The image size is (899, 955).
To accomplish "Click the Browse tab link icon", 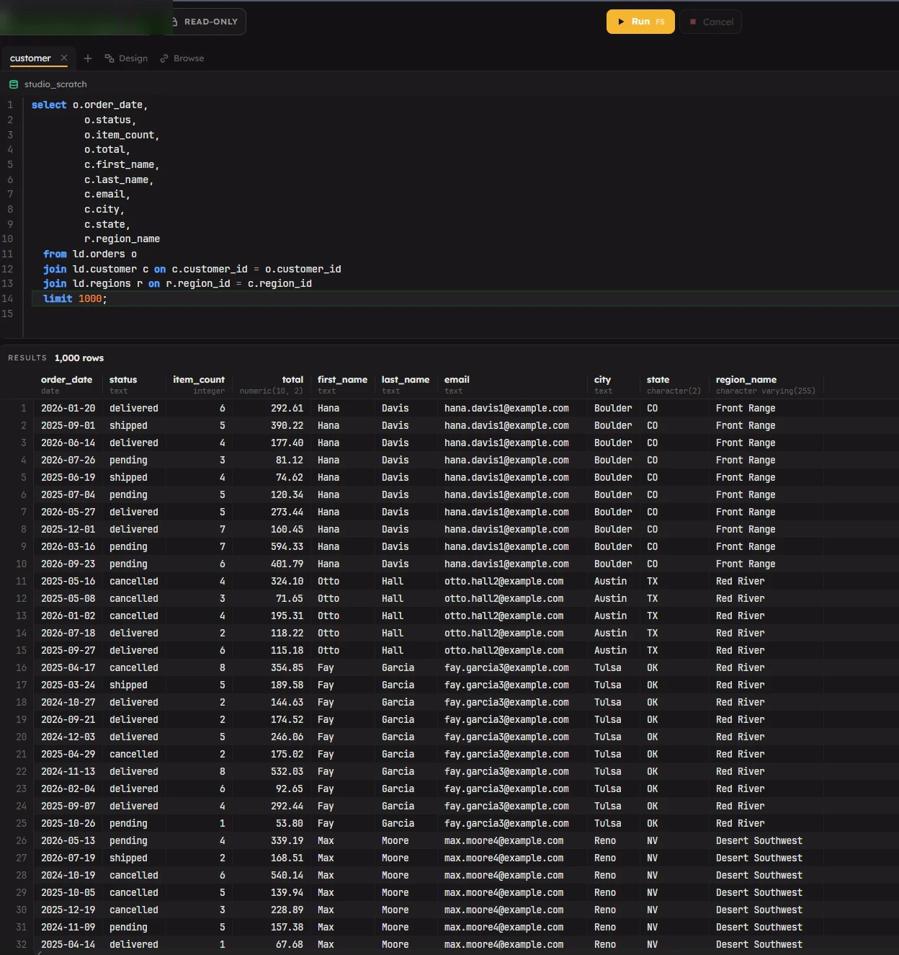I will click(x=164, y=58).
